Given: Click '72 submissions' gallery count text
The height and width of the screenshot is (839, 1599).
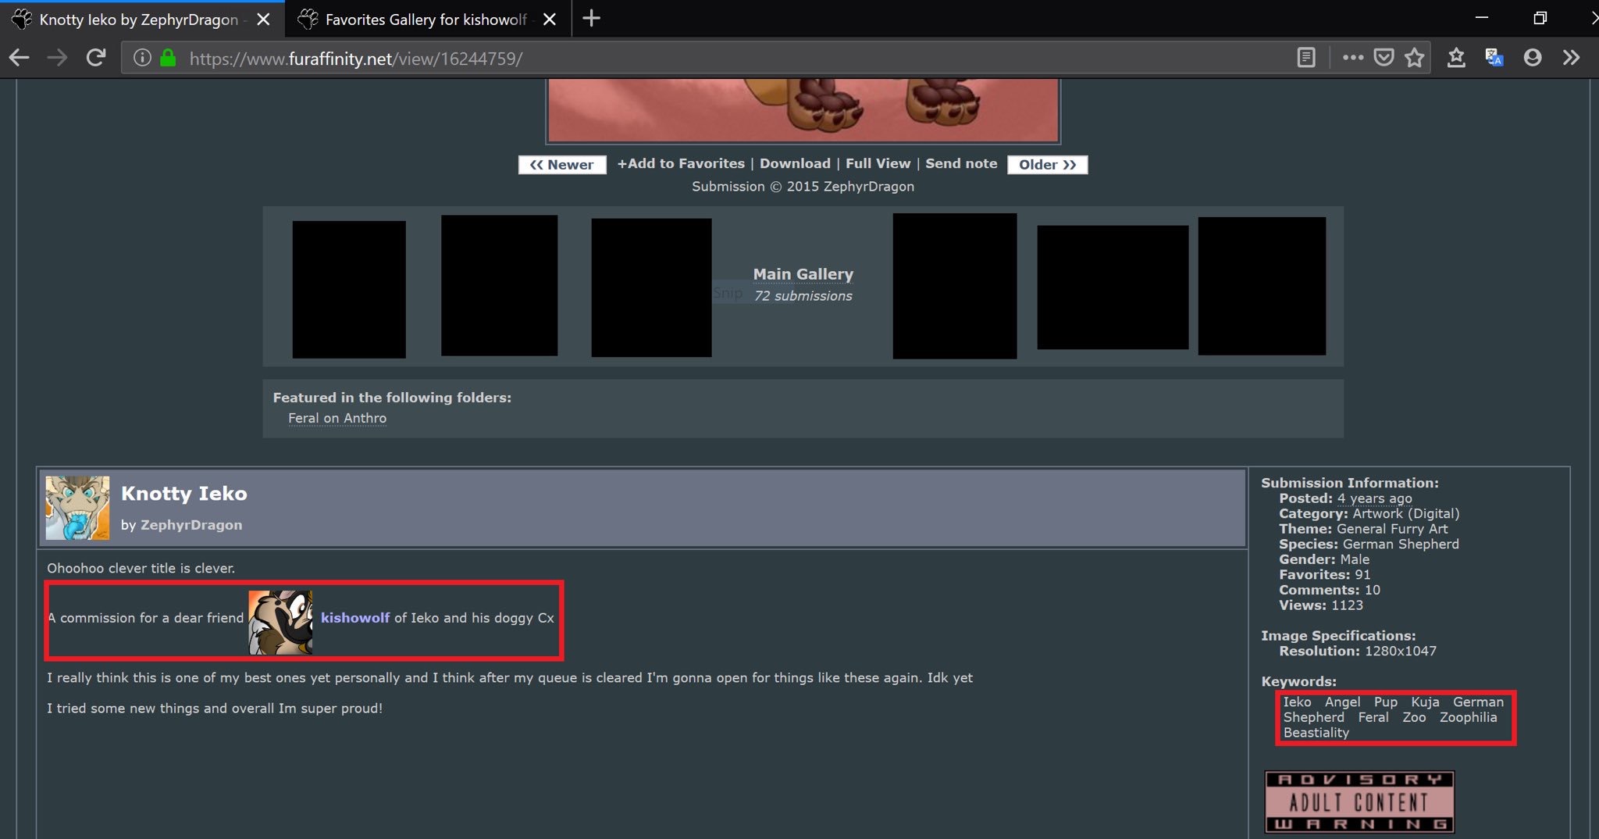Looking at the screenshot, I should (x=803, y=296).
